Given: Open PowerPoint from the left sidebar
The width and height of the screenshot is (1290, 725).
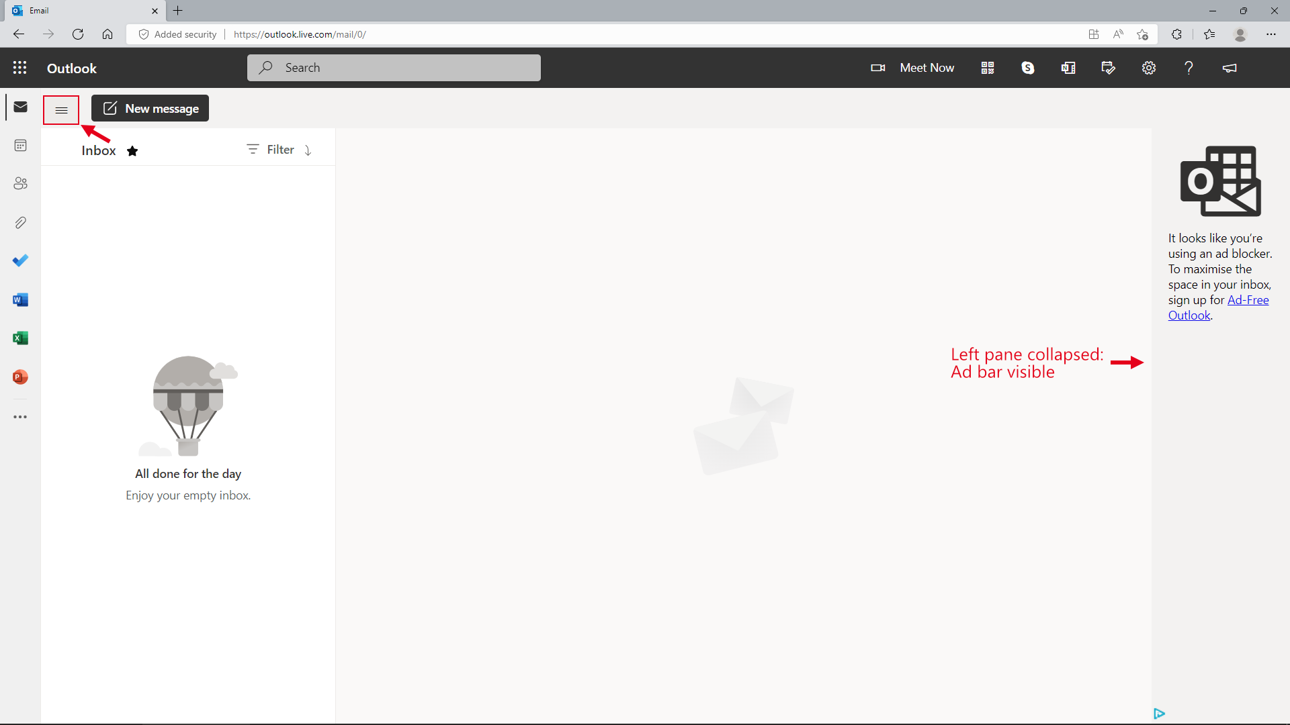Looking at the screenshot, I should [20, 377].
